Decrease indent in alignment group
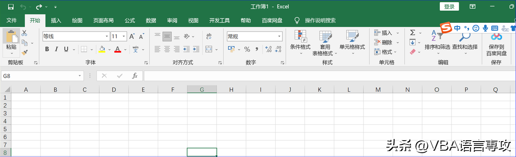 (x=187, y=49)
